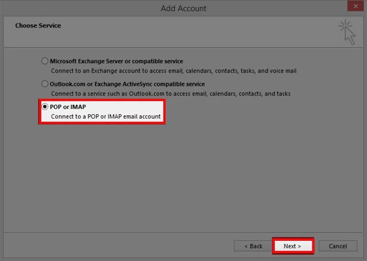Close the Add Account dialog window

pos(353,7)
